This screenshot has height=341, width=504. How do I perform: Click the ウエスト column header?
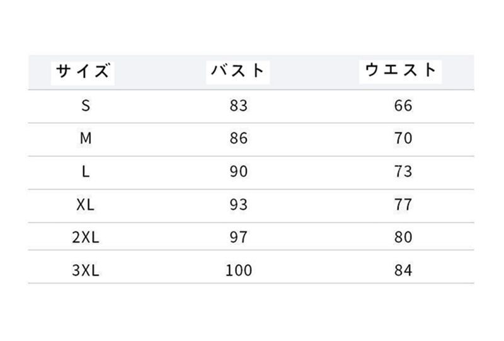401,70
